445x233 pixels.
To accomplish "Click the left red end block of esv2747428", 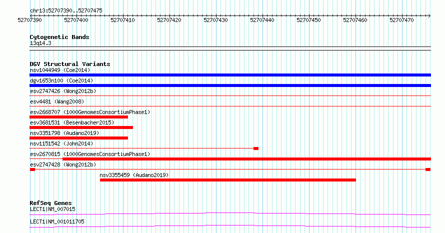I will click(32, 169).
